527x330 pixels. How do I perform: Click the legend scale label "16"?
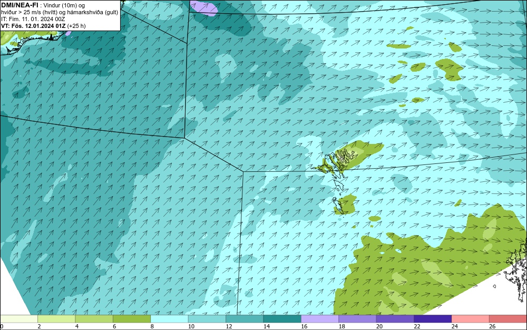pyautogui.click(x=304, y=326)
